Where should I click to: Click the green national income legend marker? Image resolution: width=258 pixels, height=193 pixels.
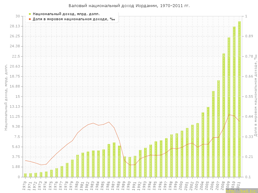[30, 14]
